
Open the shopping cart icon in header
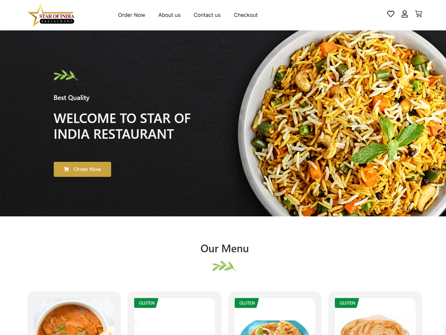419,14
